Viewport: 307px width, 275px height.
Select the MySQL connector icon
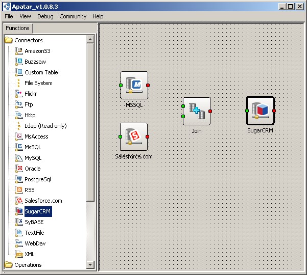19,158
